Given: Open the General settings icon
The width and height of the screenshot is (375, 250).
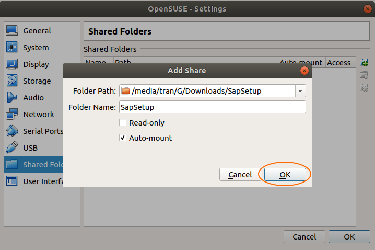Looking at the screenshot, I should pos(11,31).
